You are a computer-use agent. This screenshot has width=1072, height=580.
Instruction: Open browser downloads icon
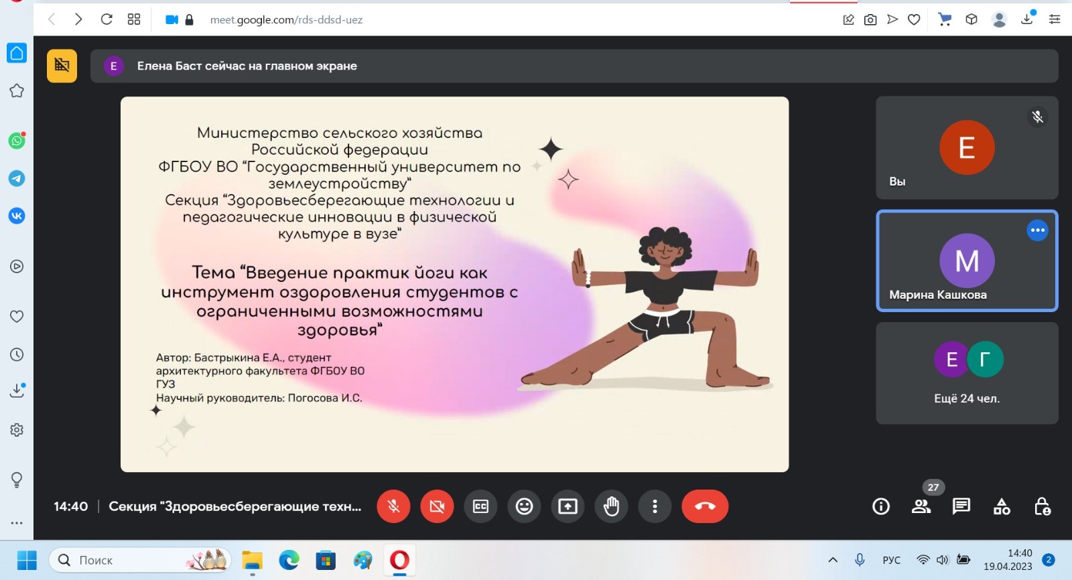tap(1027, 19)
